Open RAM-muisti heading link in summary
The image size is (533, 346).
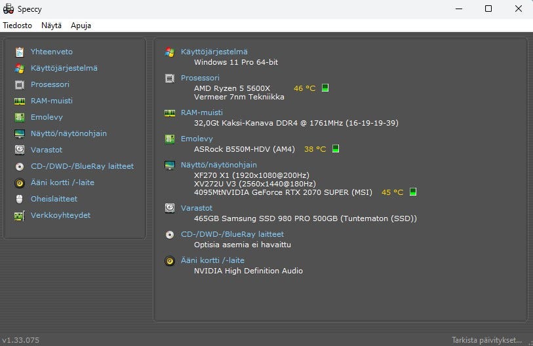coord(202,112)
